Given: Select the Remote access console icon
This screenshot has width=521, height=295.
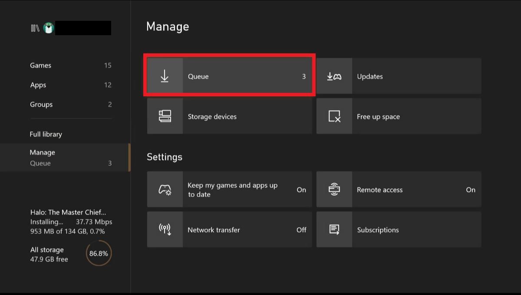Looking at the screenshot, I should 334,190.
